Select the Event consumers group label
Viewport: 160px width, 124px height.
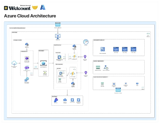[59, 64]
